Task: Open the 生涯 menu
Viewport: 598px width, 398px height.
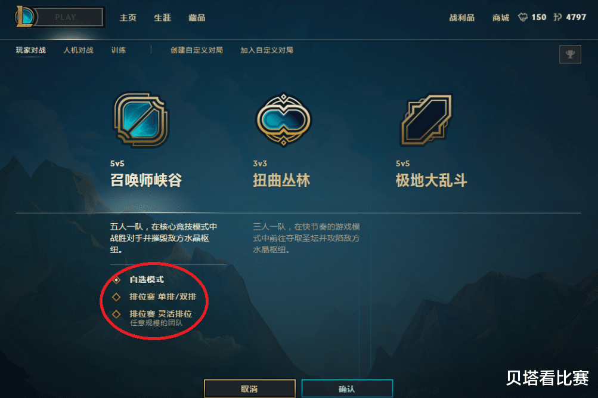Action: click(162, 17)
